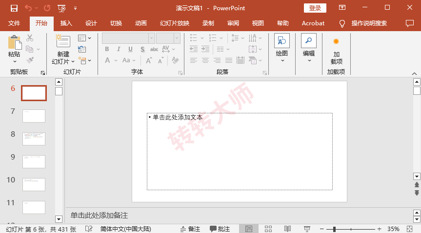Toggle Strikethrough abc button
The image size is (421, 233).
tap(154, 49)
